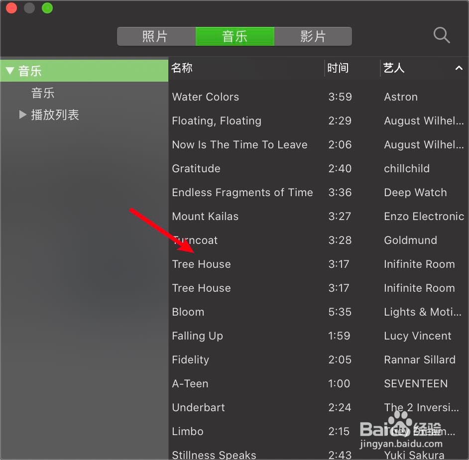Select Endless Fragments of Time
Viewport: 469px width, 460px height.
(x=242, y=193)
